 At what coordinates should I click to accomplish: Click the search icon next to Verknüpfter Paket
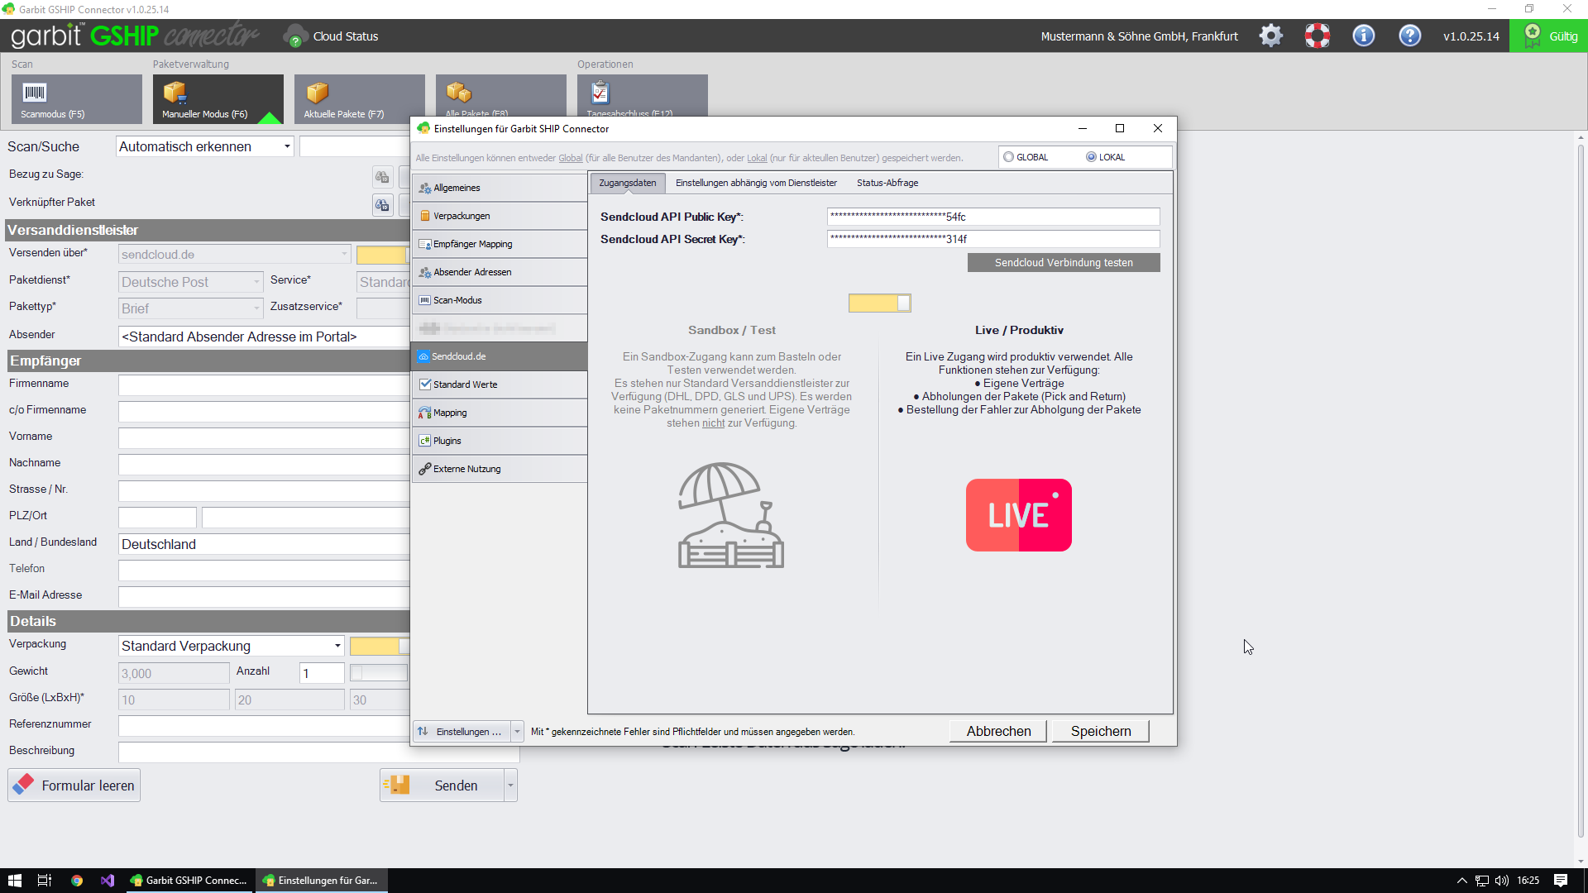click(x=382, y=204)
